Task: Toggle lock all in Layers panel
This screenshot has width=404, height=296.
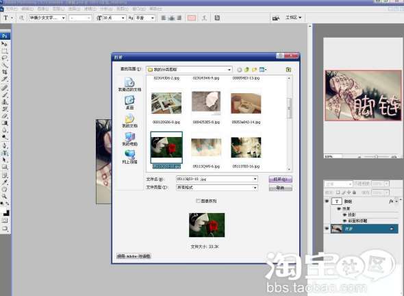Action: [354, 193]
